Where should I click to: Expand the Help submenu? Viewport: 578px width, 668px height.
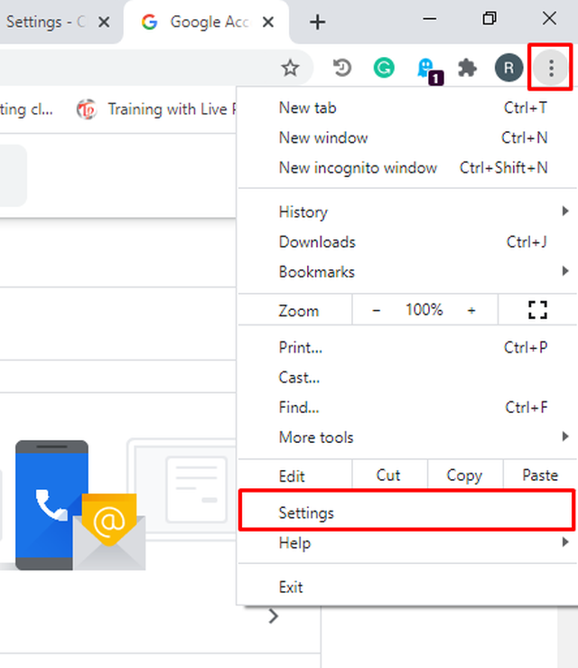click(407, 543)
